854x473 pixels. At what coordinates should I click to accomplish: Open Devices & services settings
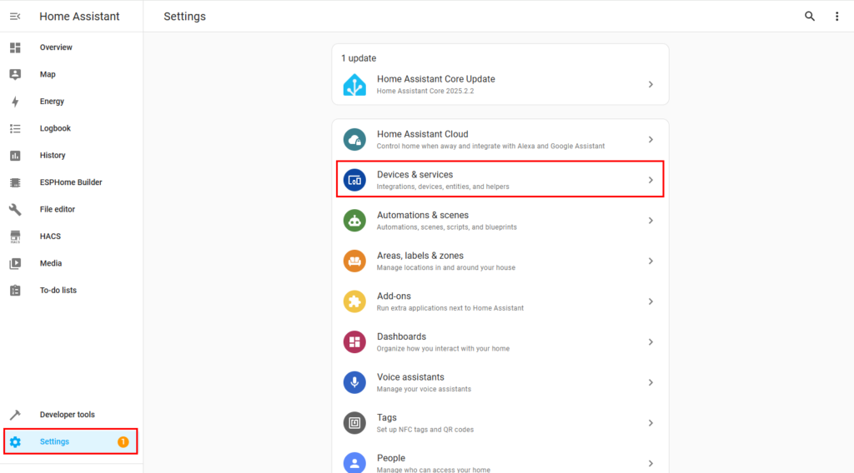[500, 180]
